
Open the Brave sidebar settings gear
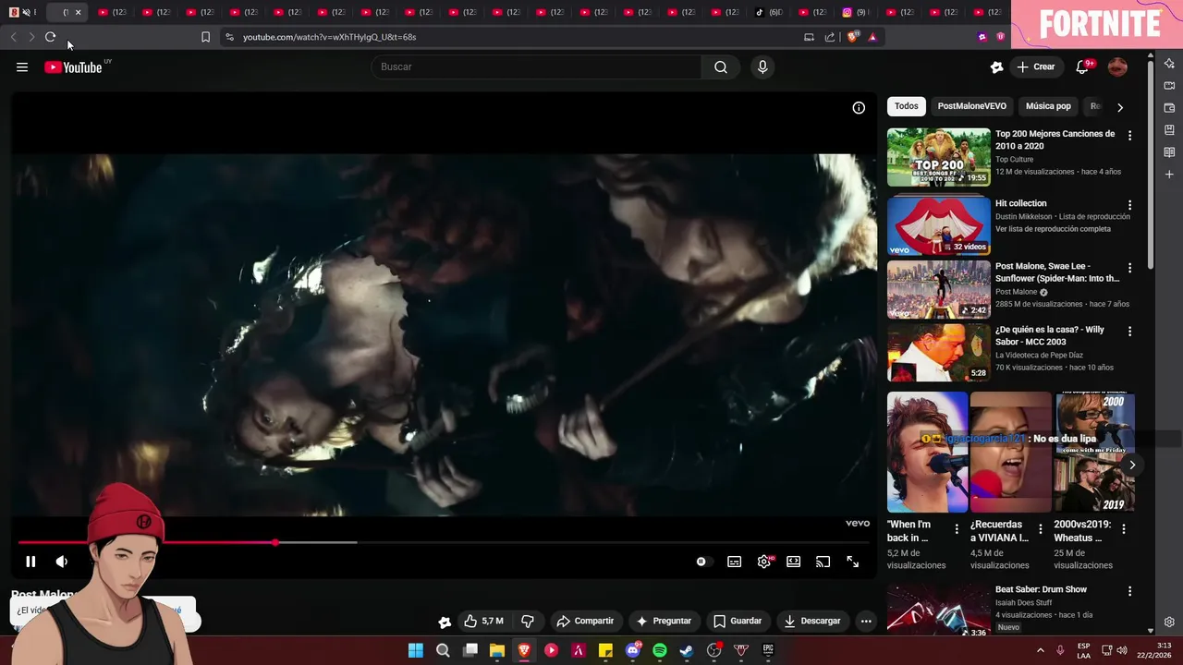[1169, 622]
